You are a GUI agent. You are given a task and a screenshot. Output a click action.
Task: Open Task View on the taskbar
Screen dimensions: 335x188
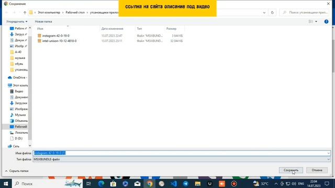pos(88,183)
